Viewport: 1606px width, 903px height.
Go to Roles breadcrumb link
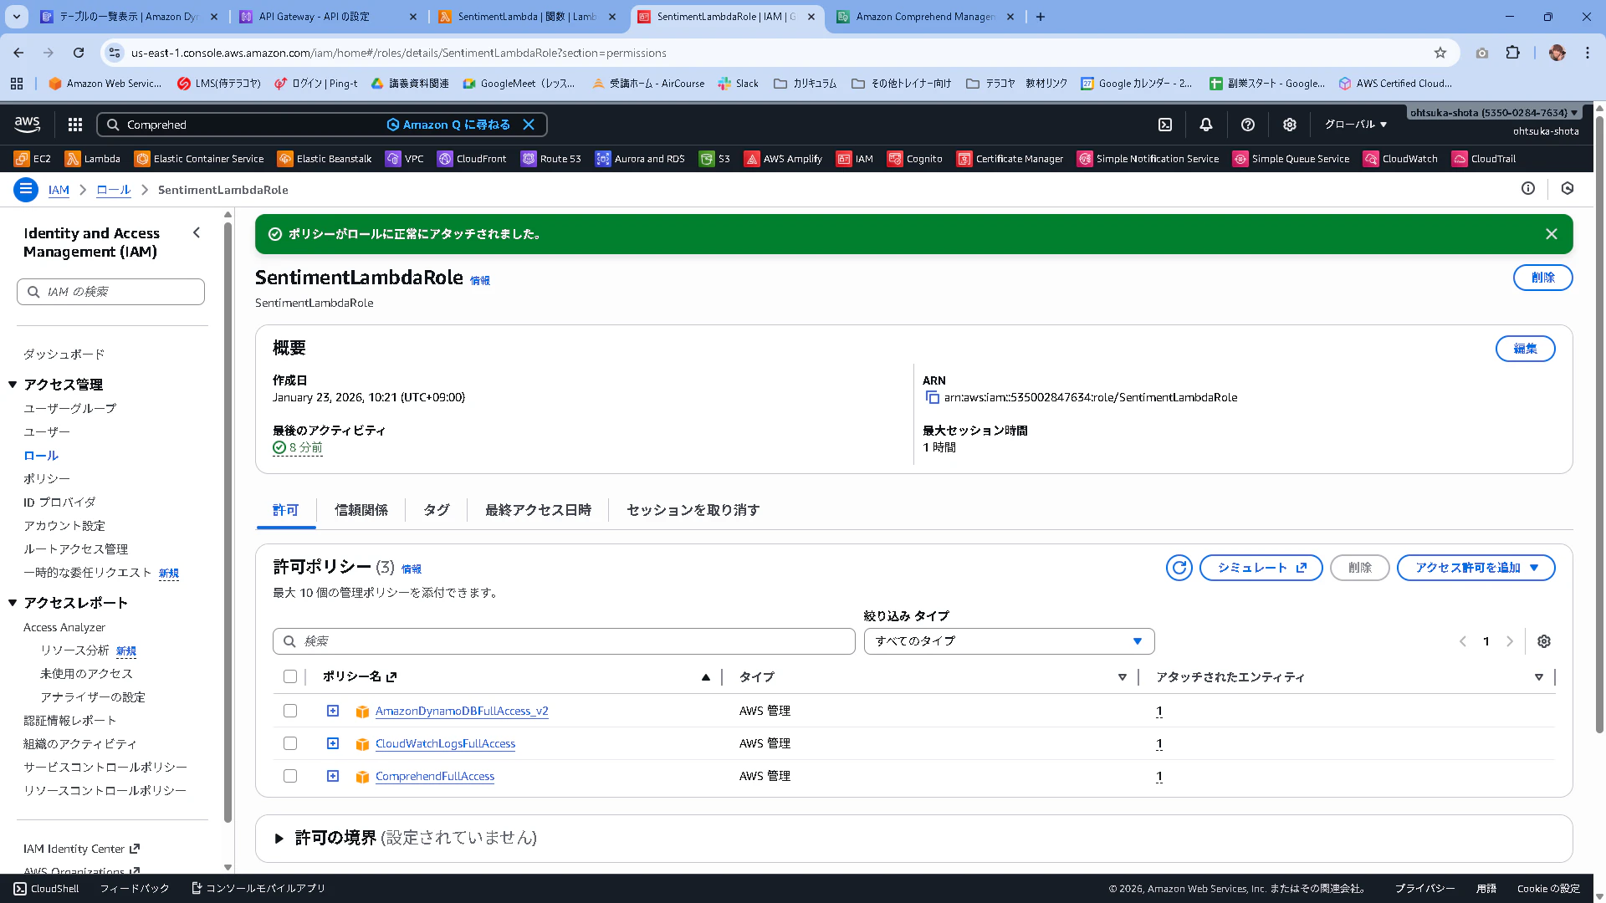[114, 190]
